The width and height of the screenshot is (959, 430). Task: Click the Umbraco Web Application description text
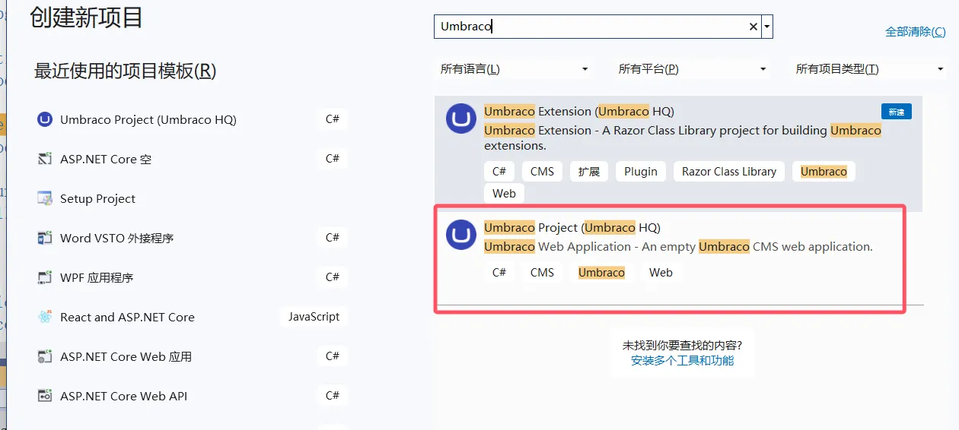tap(678, 247)
